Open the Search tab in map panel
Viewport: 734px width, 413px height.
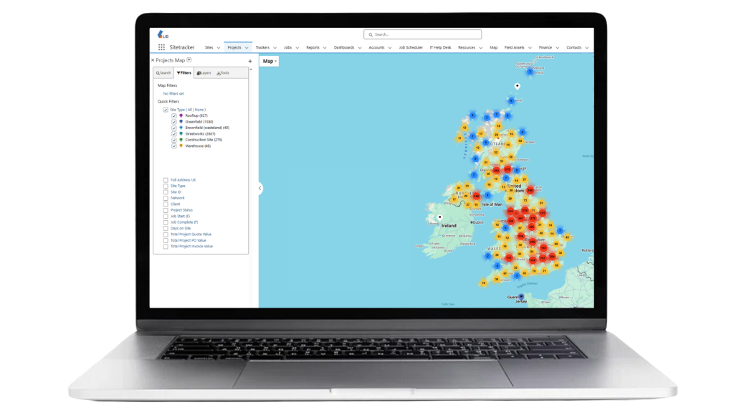point(164,73)
